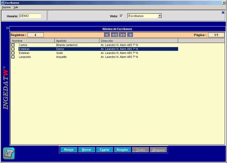Click the Nuevo button
227x163 pixels.
click(x=69, y=150)
